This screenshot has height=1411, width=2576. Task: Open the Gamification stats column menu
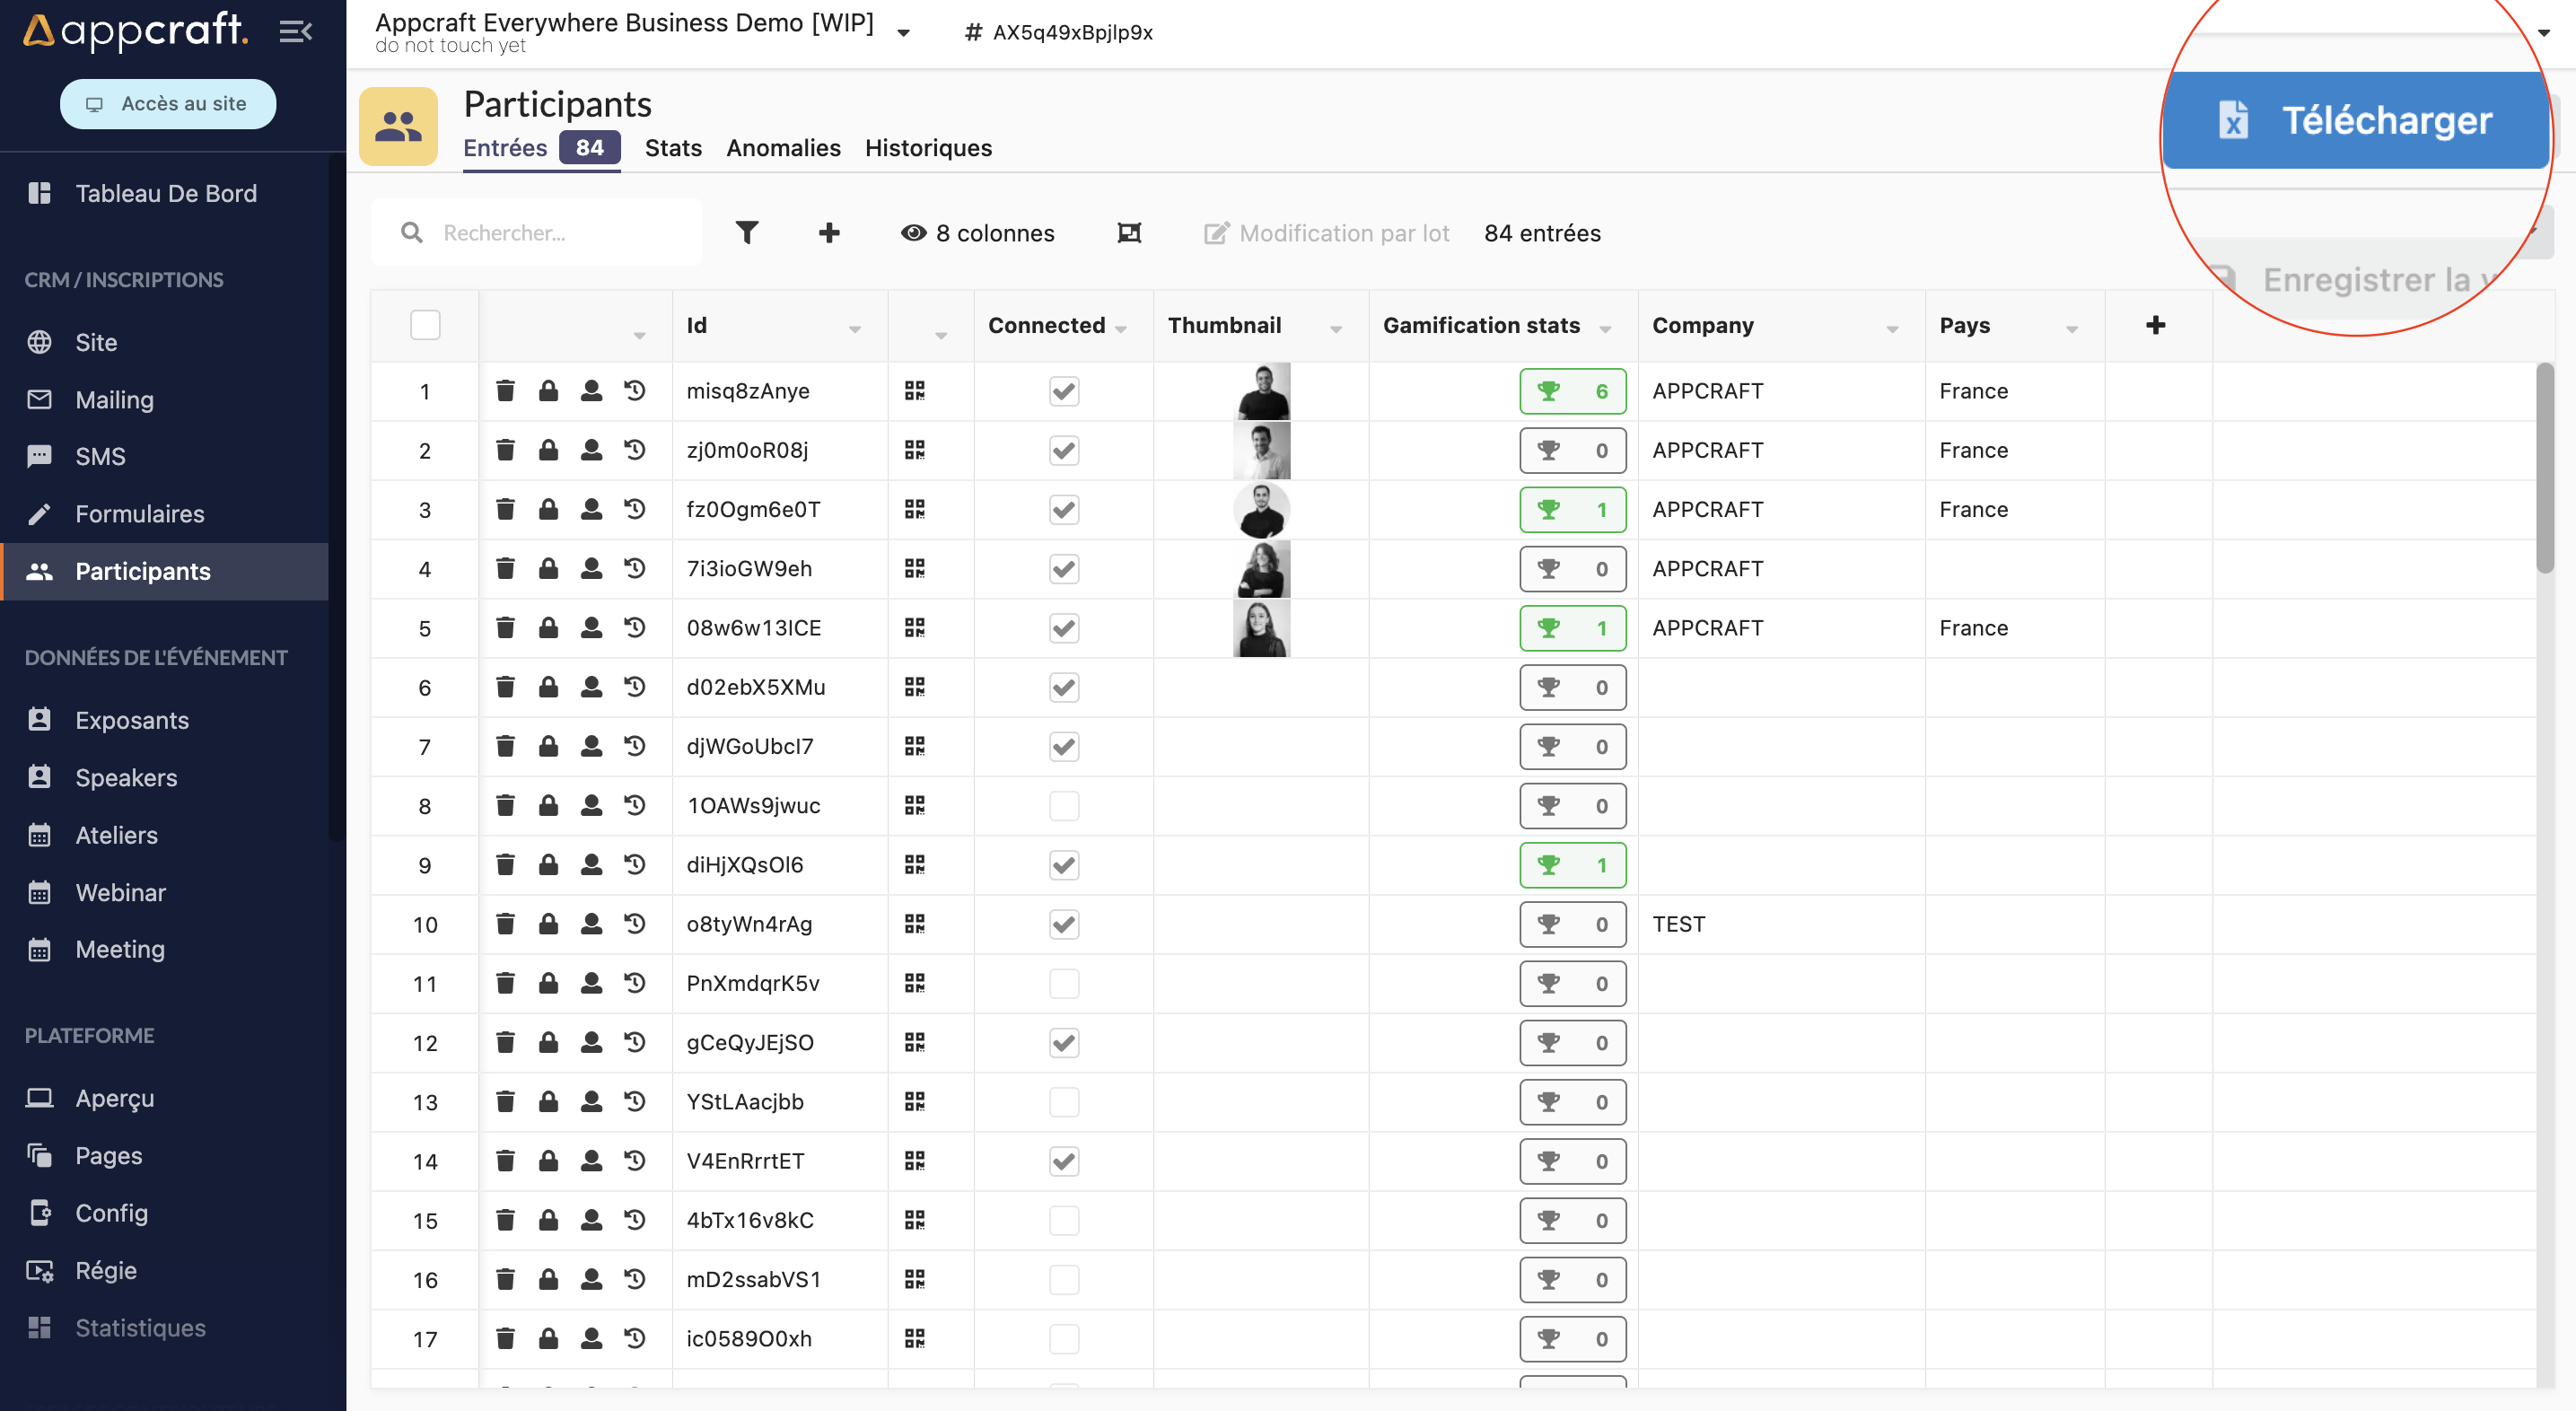pyautogui.click(x=1605, y=329)
